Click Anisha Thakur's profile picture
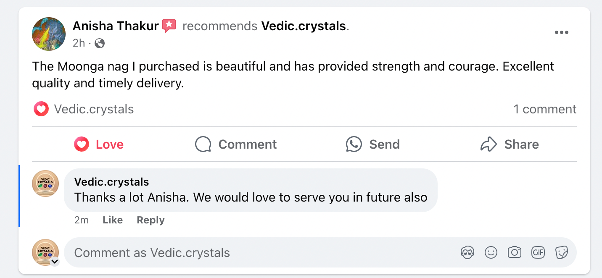 tap(49, 34)
